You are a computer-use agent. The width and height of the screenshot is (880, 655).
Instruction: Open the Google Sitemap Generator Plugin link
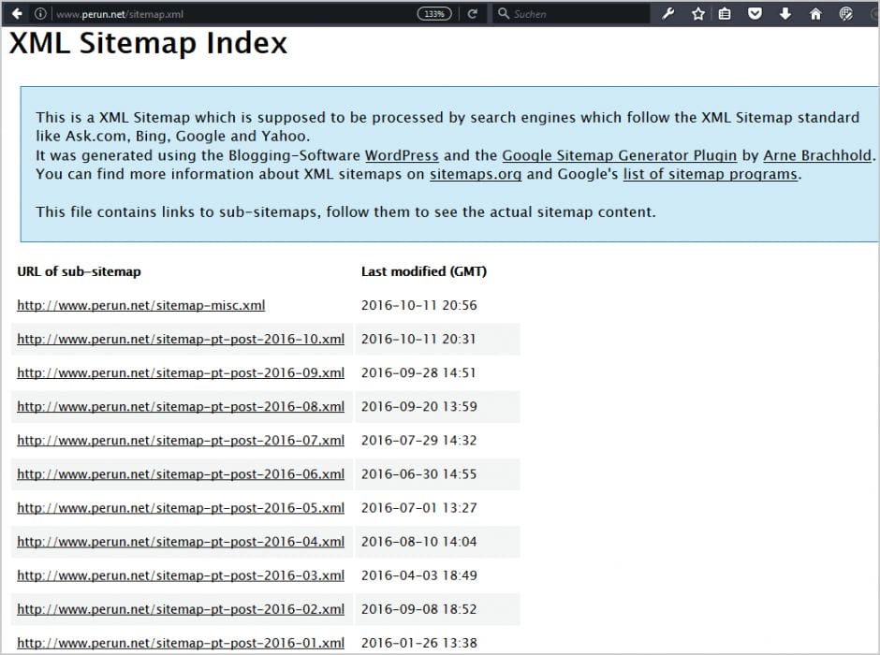click(619, 155)
